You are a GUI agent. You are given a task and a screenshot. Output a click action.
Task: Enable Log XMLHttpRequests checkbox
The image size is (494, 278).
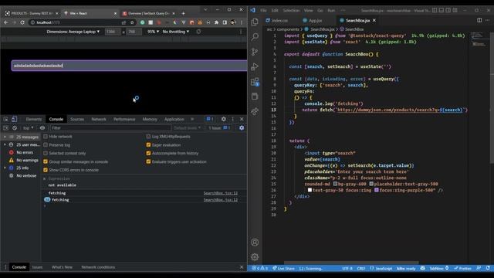tap(148, 137)
